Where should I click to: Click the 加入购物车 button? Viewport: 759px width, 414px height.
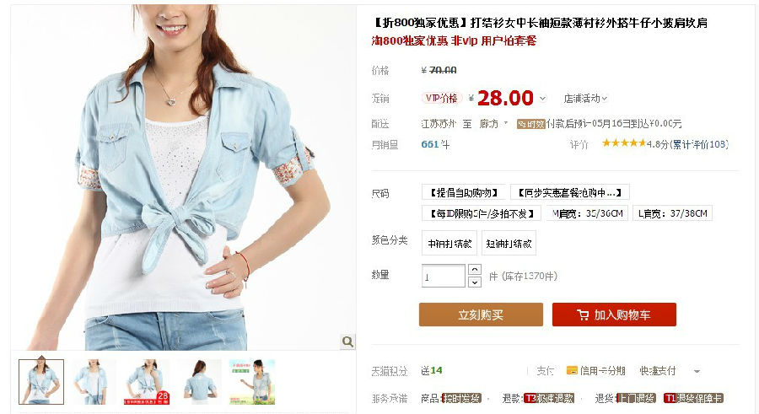click(x=614, y=315)
